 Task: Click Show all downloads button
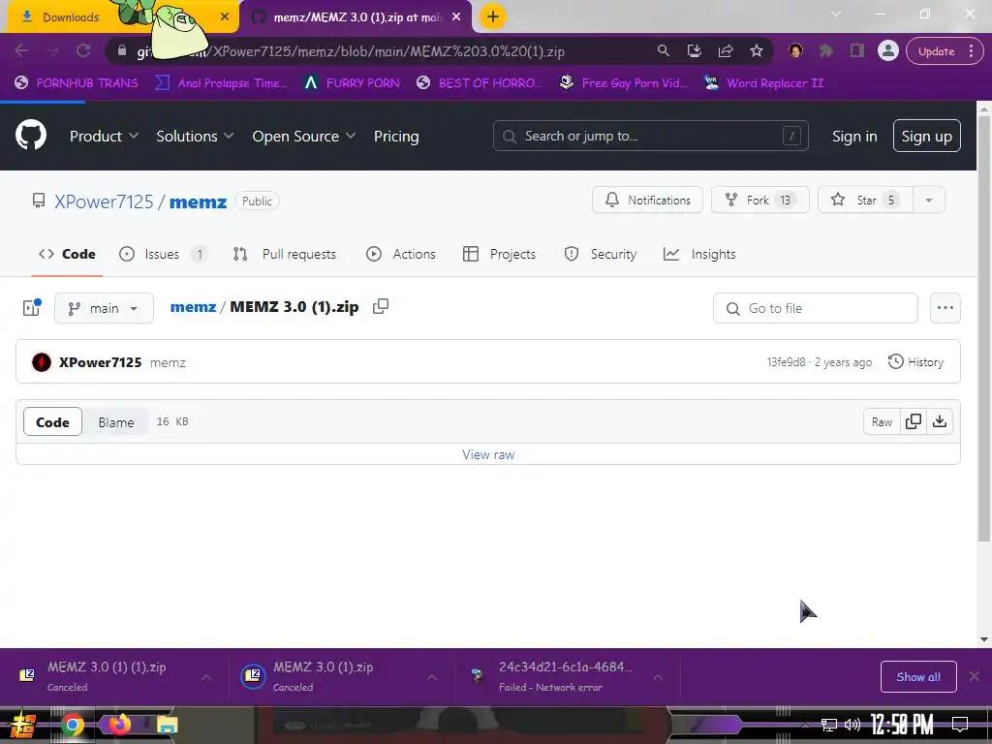[918, 677]
